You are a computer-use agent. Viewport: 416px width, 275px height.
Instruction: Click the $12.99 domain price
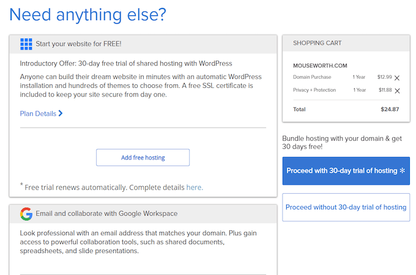point(384,77)
